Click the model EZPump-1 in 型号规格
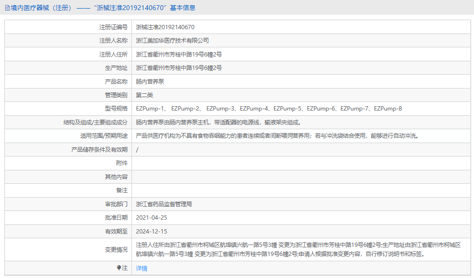 click(150, 109)
